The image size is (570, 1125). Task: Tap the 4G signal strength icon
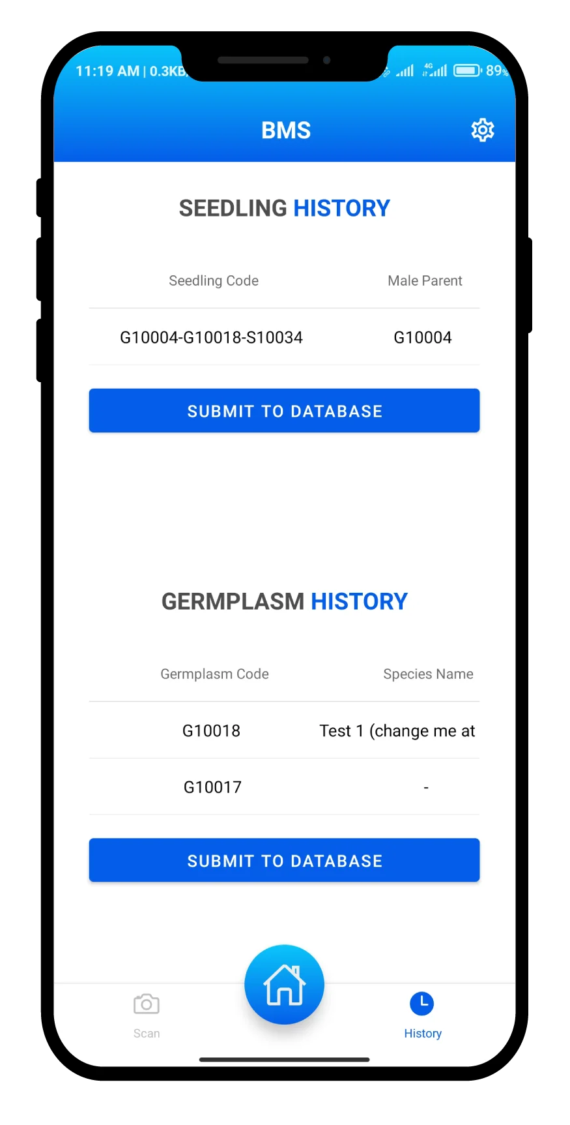pos(435,70)
